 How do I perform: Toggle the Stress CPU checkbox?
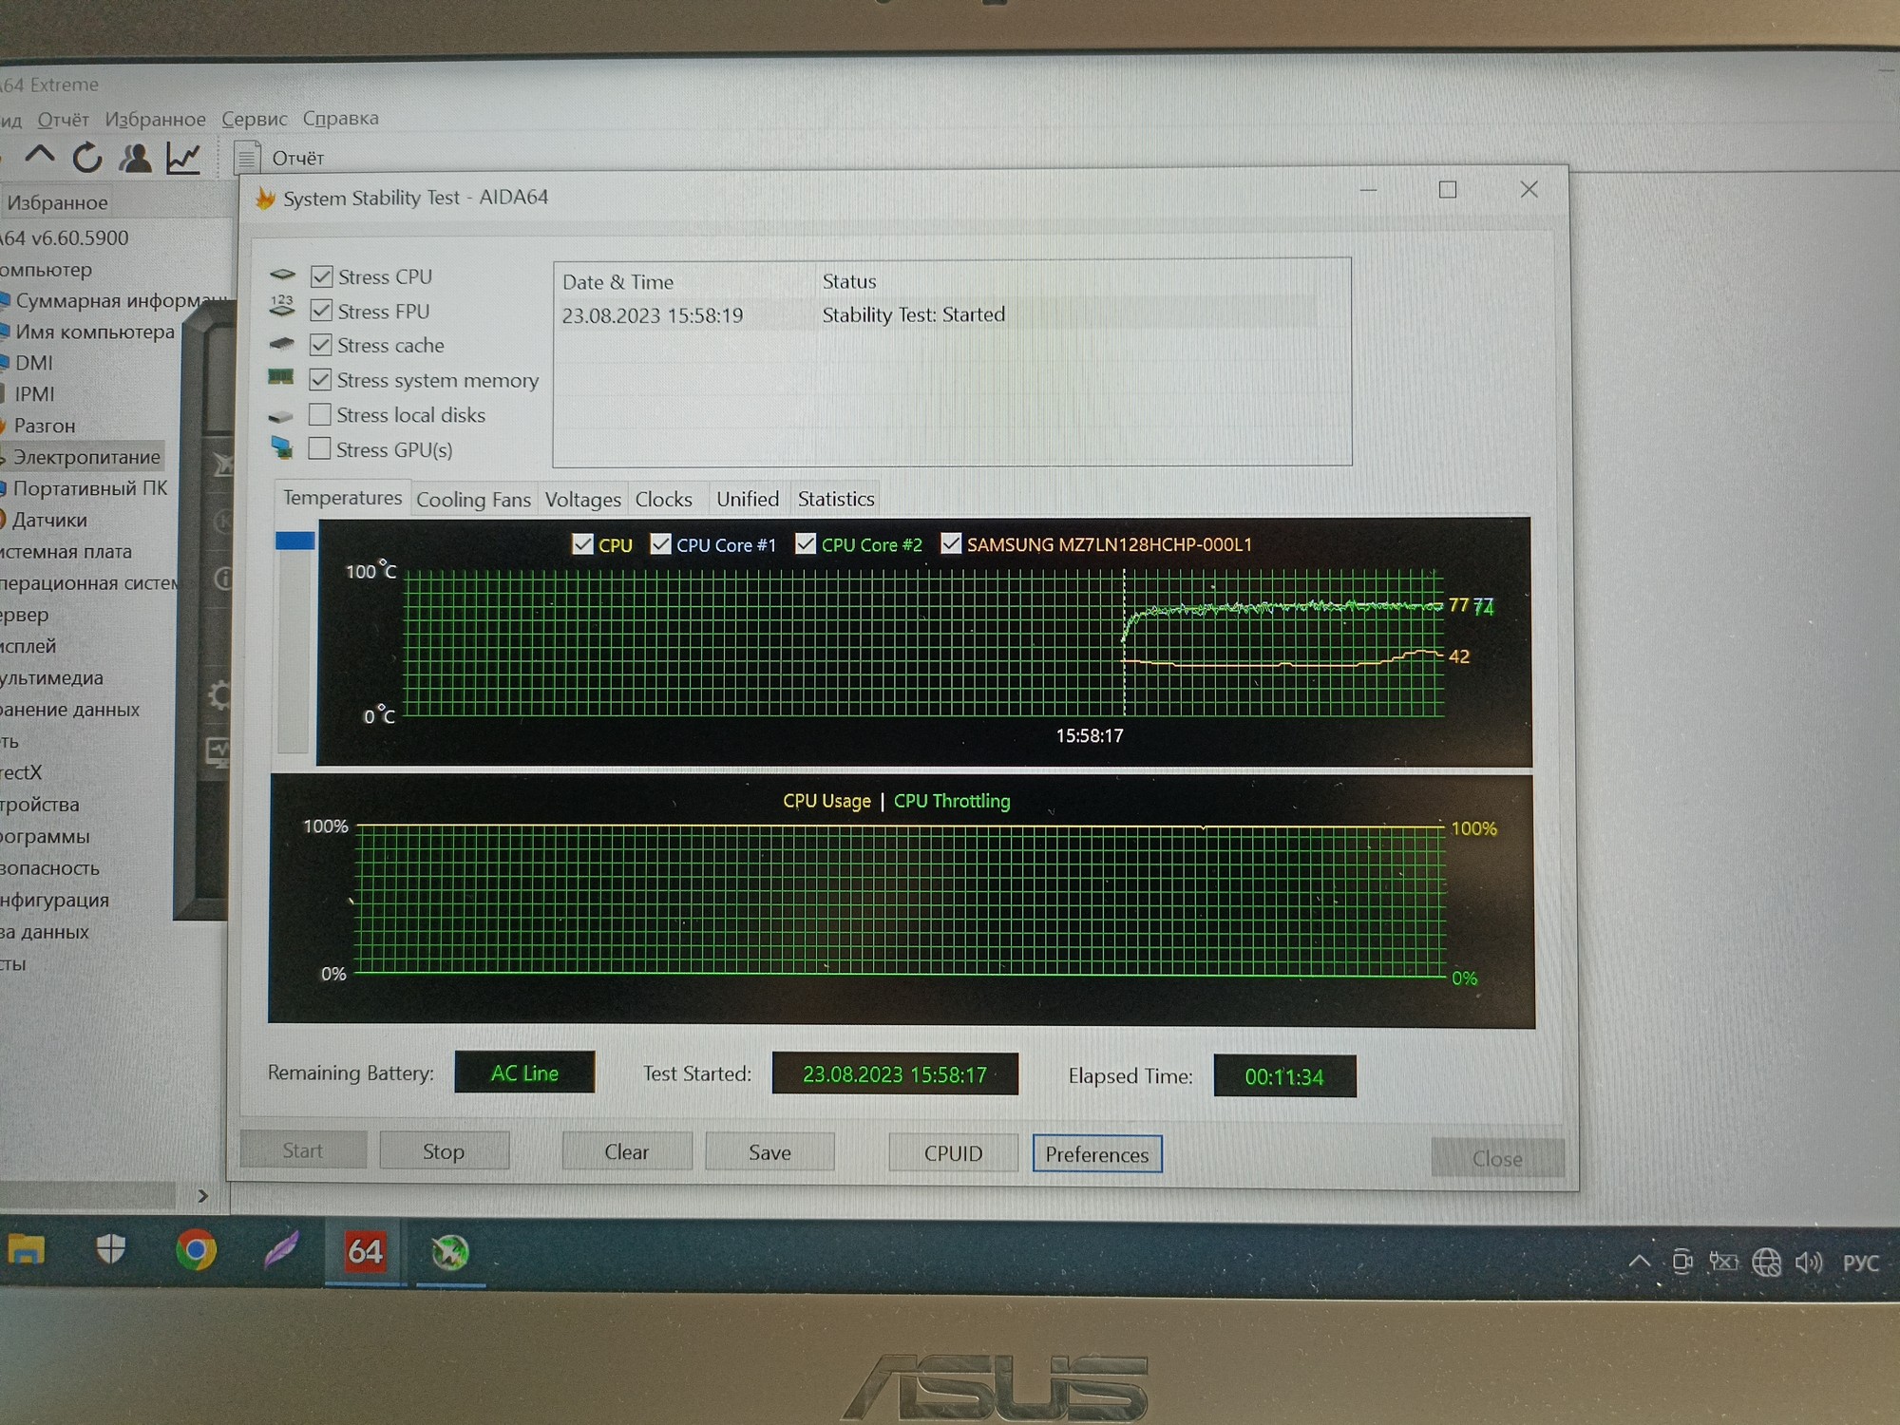(321, 276)
